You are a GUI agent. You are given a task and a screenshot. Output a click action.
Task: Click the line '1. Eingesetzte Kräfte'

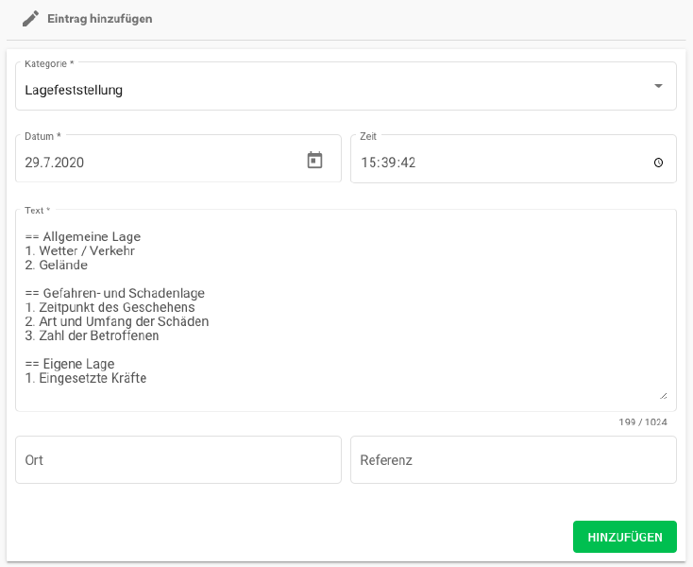click(x=85, y=378)
